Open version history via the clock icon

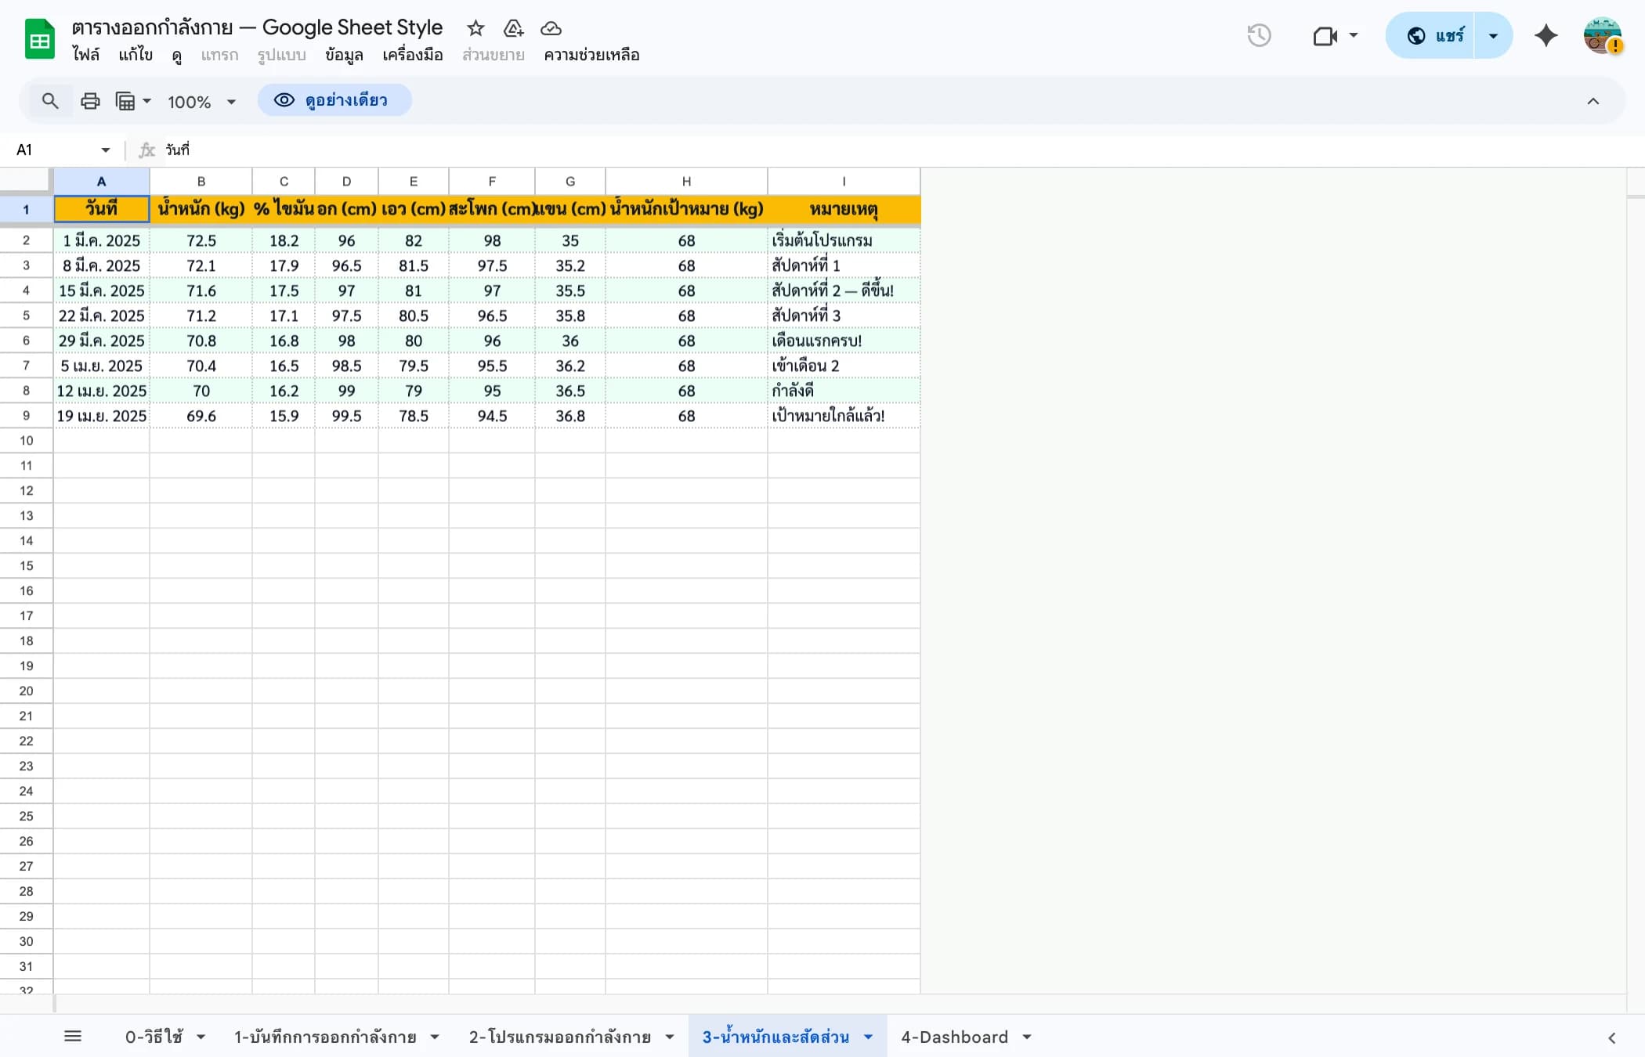pos(1260,35)
